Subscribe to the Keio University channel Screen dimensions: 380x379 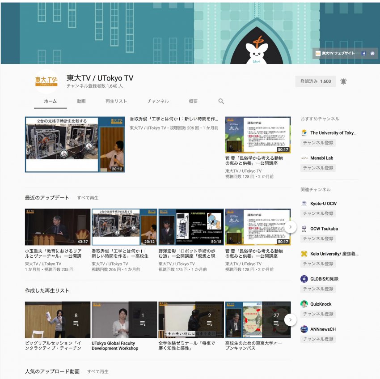click(318, 264)
